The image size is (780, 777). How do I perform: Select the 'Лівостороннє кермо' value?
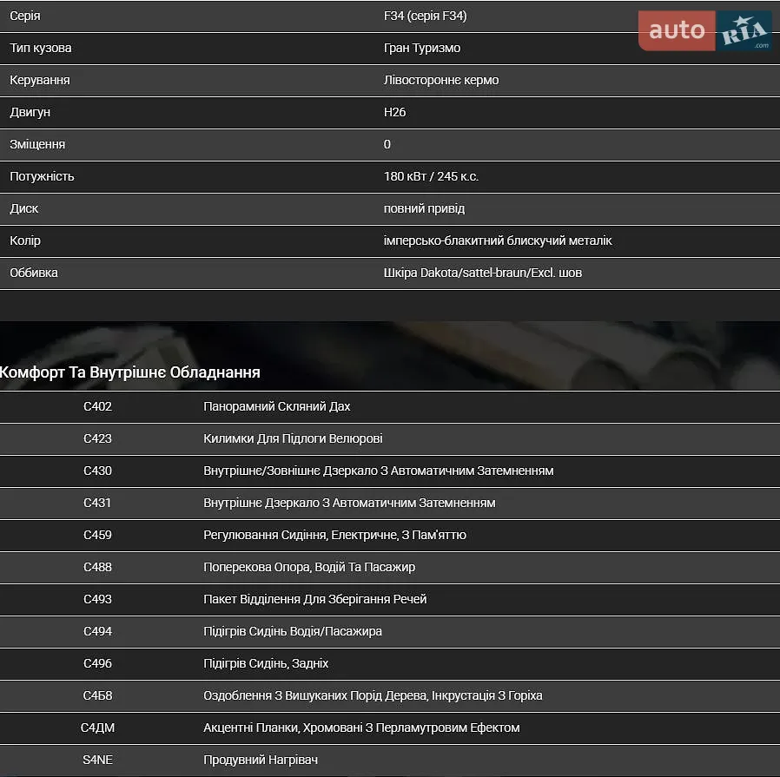tap(441, 80)
